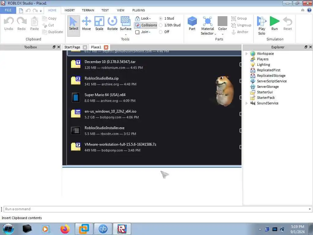Open the Material Selector dropdown arrow
Viewport: 313px width, 235px height.
click(215, 34)
